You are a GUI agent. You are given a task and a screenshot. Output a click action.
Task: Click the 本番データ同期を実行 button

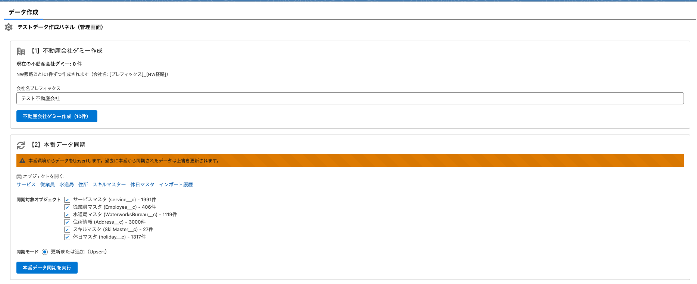[47, 268]
